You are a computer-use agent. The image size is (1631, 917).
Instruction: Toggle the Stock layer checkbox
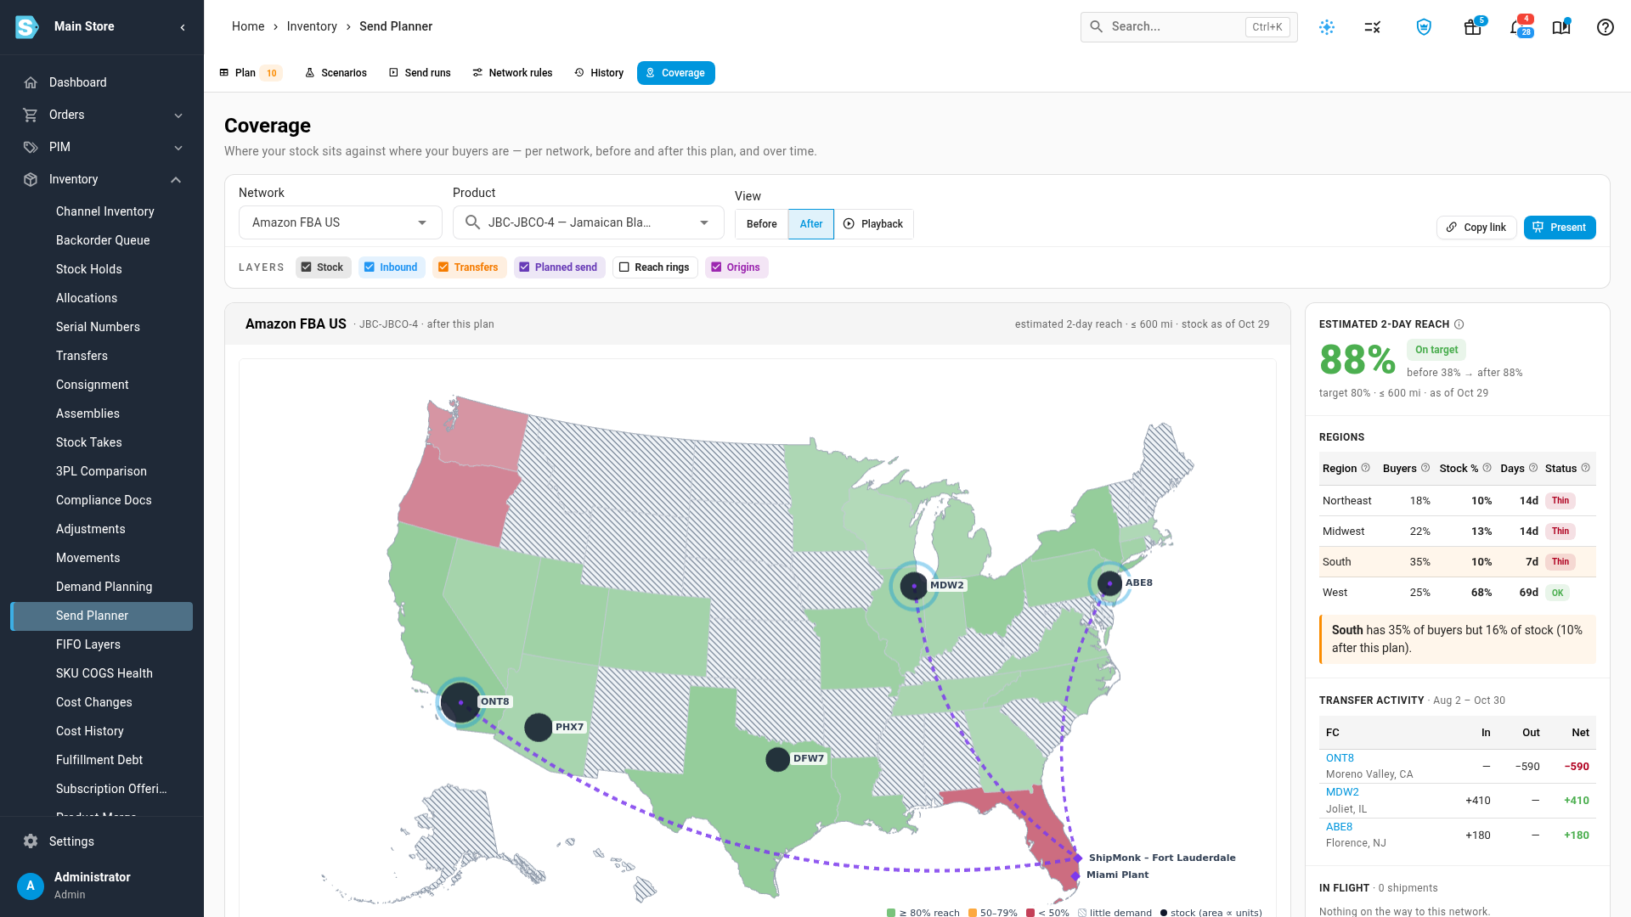coord(307,267)
